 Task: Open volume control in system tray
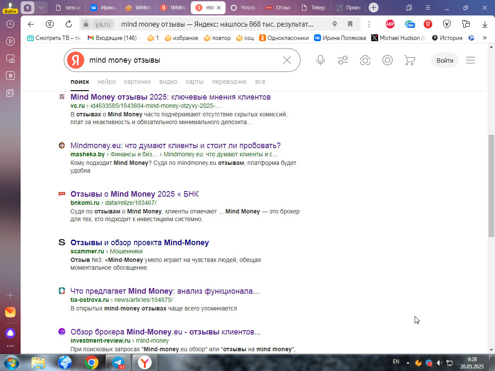pos(439,363)
